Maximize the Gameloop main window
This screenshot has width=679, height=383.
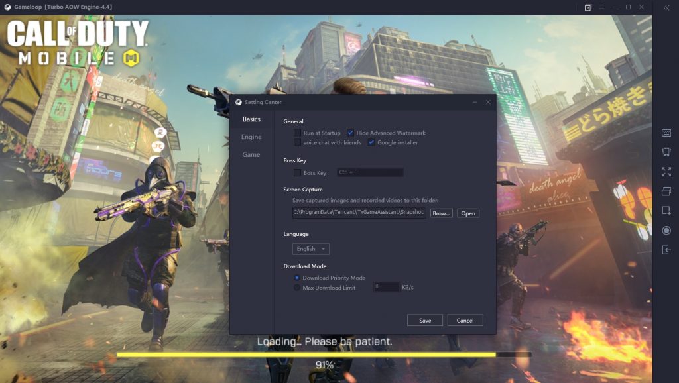tap(629, 7)
